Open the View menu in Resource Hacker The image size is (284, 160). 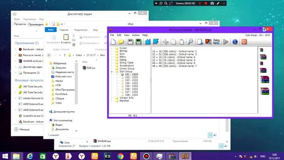[x=126, y=35]
